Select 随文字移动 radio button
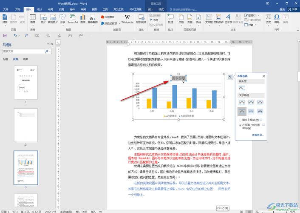 240,120
